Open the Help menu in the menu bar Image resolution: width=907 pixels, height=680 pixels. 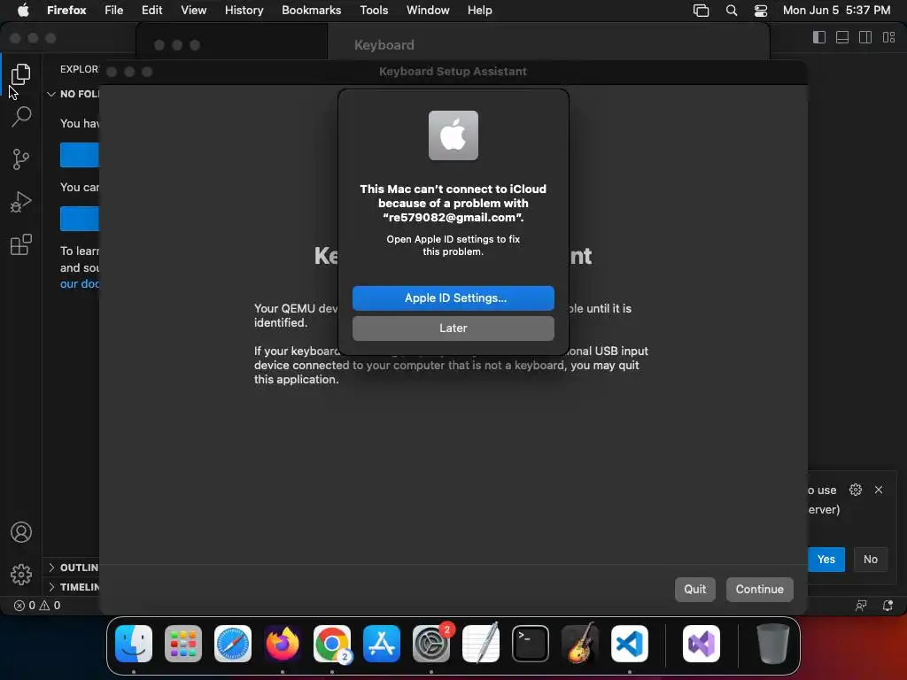[x=479, y=10]
